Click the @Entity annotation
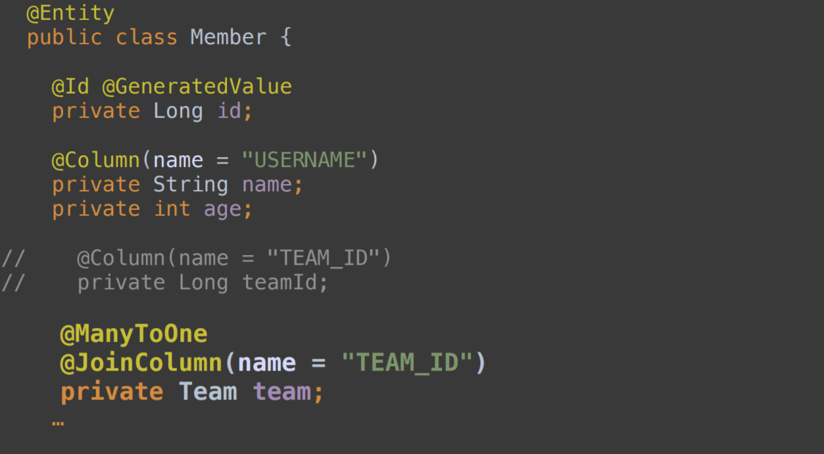Image resolution: width=824 pixels, height=454 pixels. 70,13
